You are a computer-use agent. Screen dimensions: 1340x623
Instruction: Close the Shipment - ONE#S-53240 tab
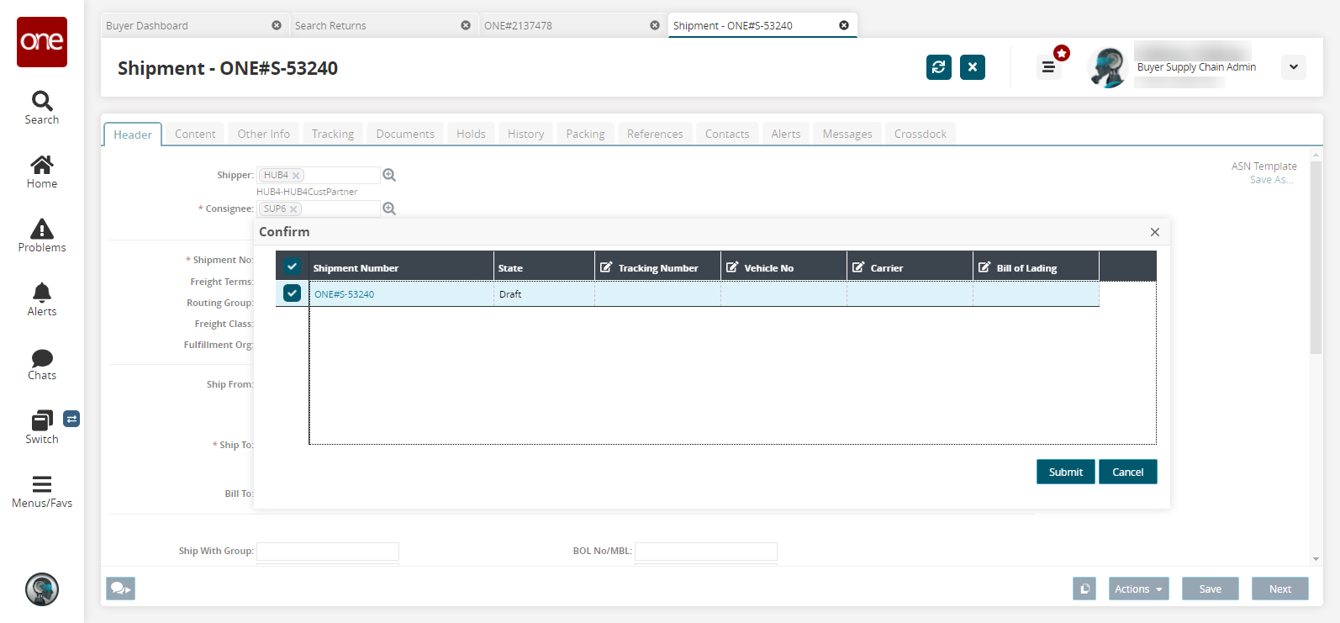coord(844,25)
